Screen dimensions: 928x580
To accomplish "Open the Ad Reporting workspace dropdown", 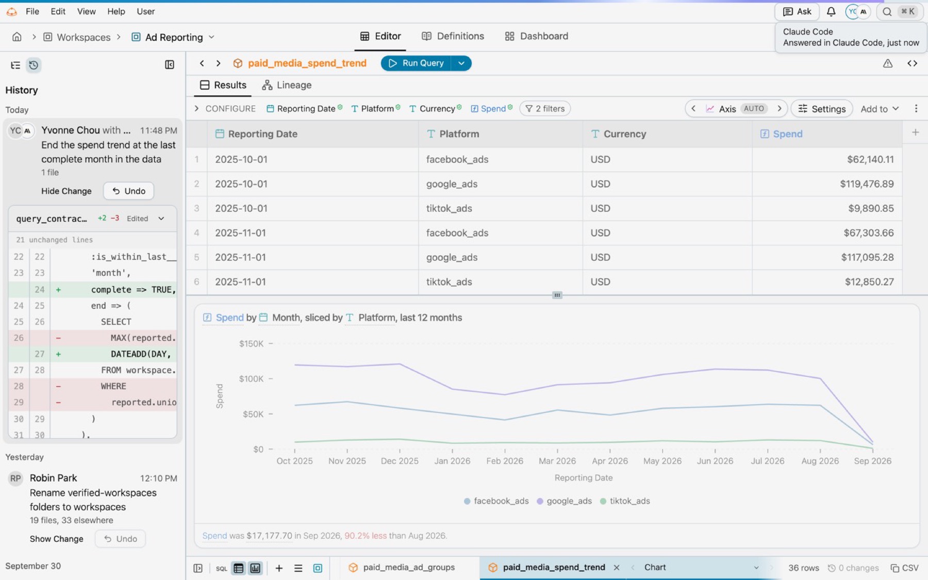I will 211,37.
